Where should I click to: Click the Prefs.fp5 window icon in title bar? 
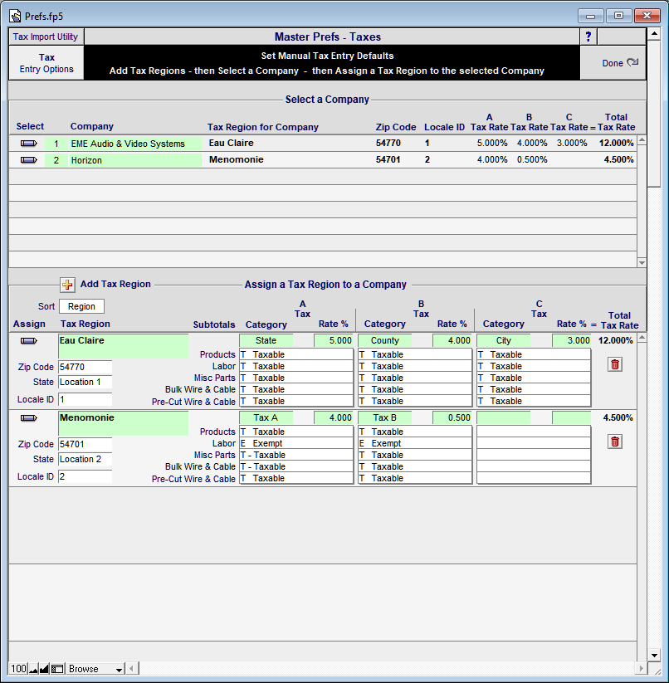(15, 16)
